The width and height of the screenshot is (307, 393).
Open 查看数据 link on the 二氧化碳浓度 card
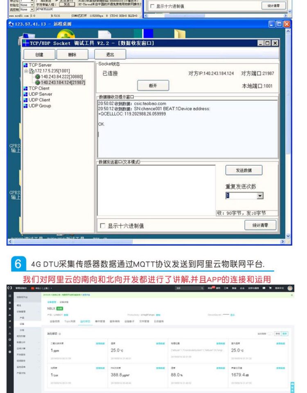(100, 343)
